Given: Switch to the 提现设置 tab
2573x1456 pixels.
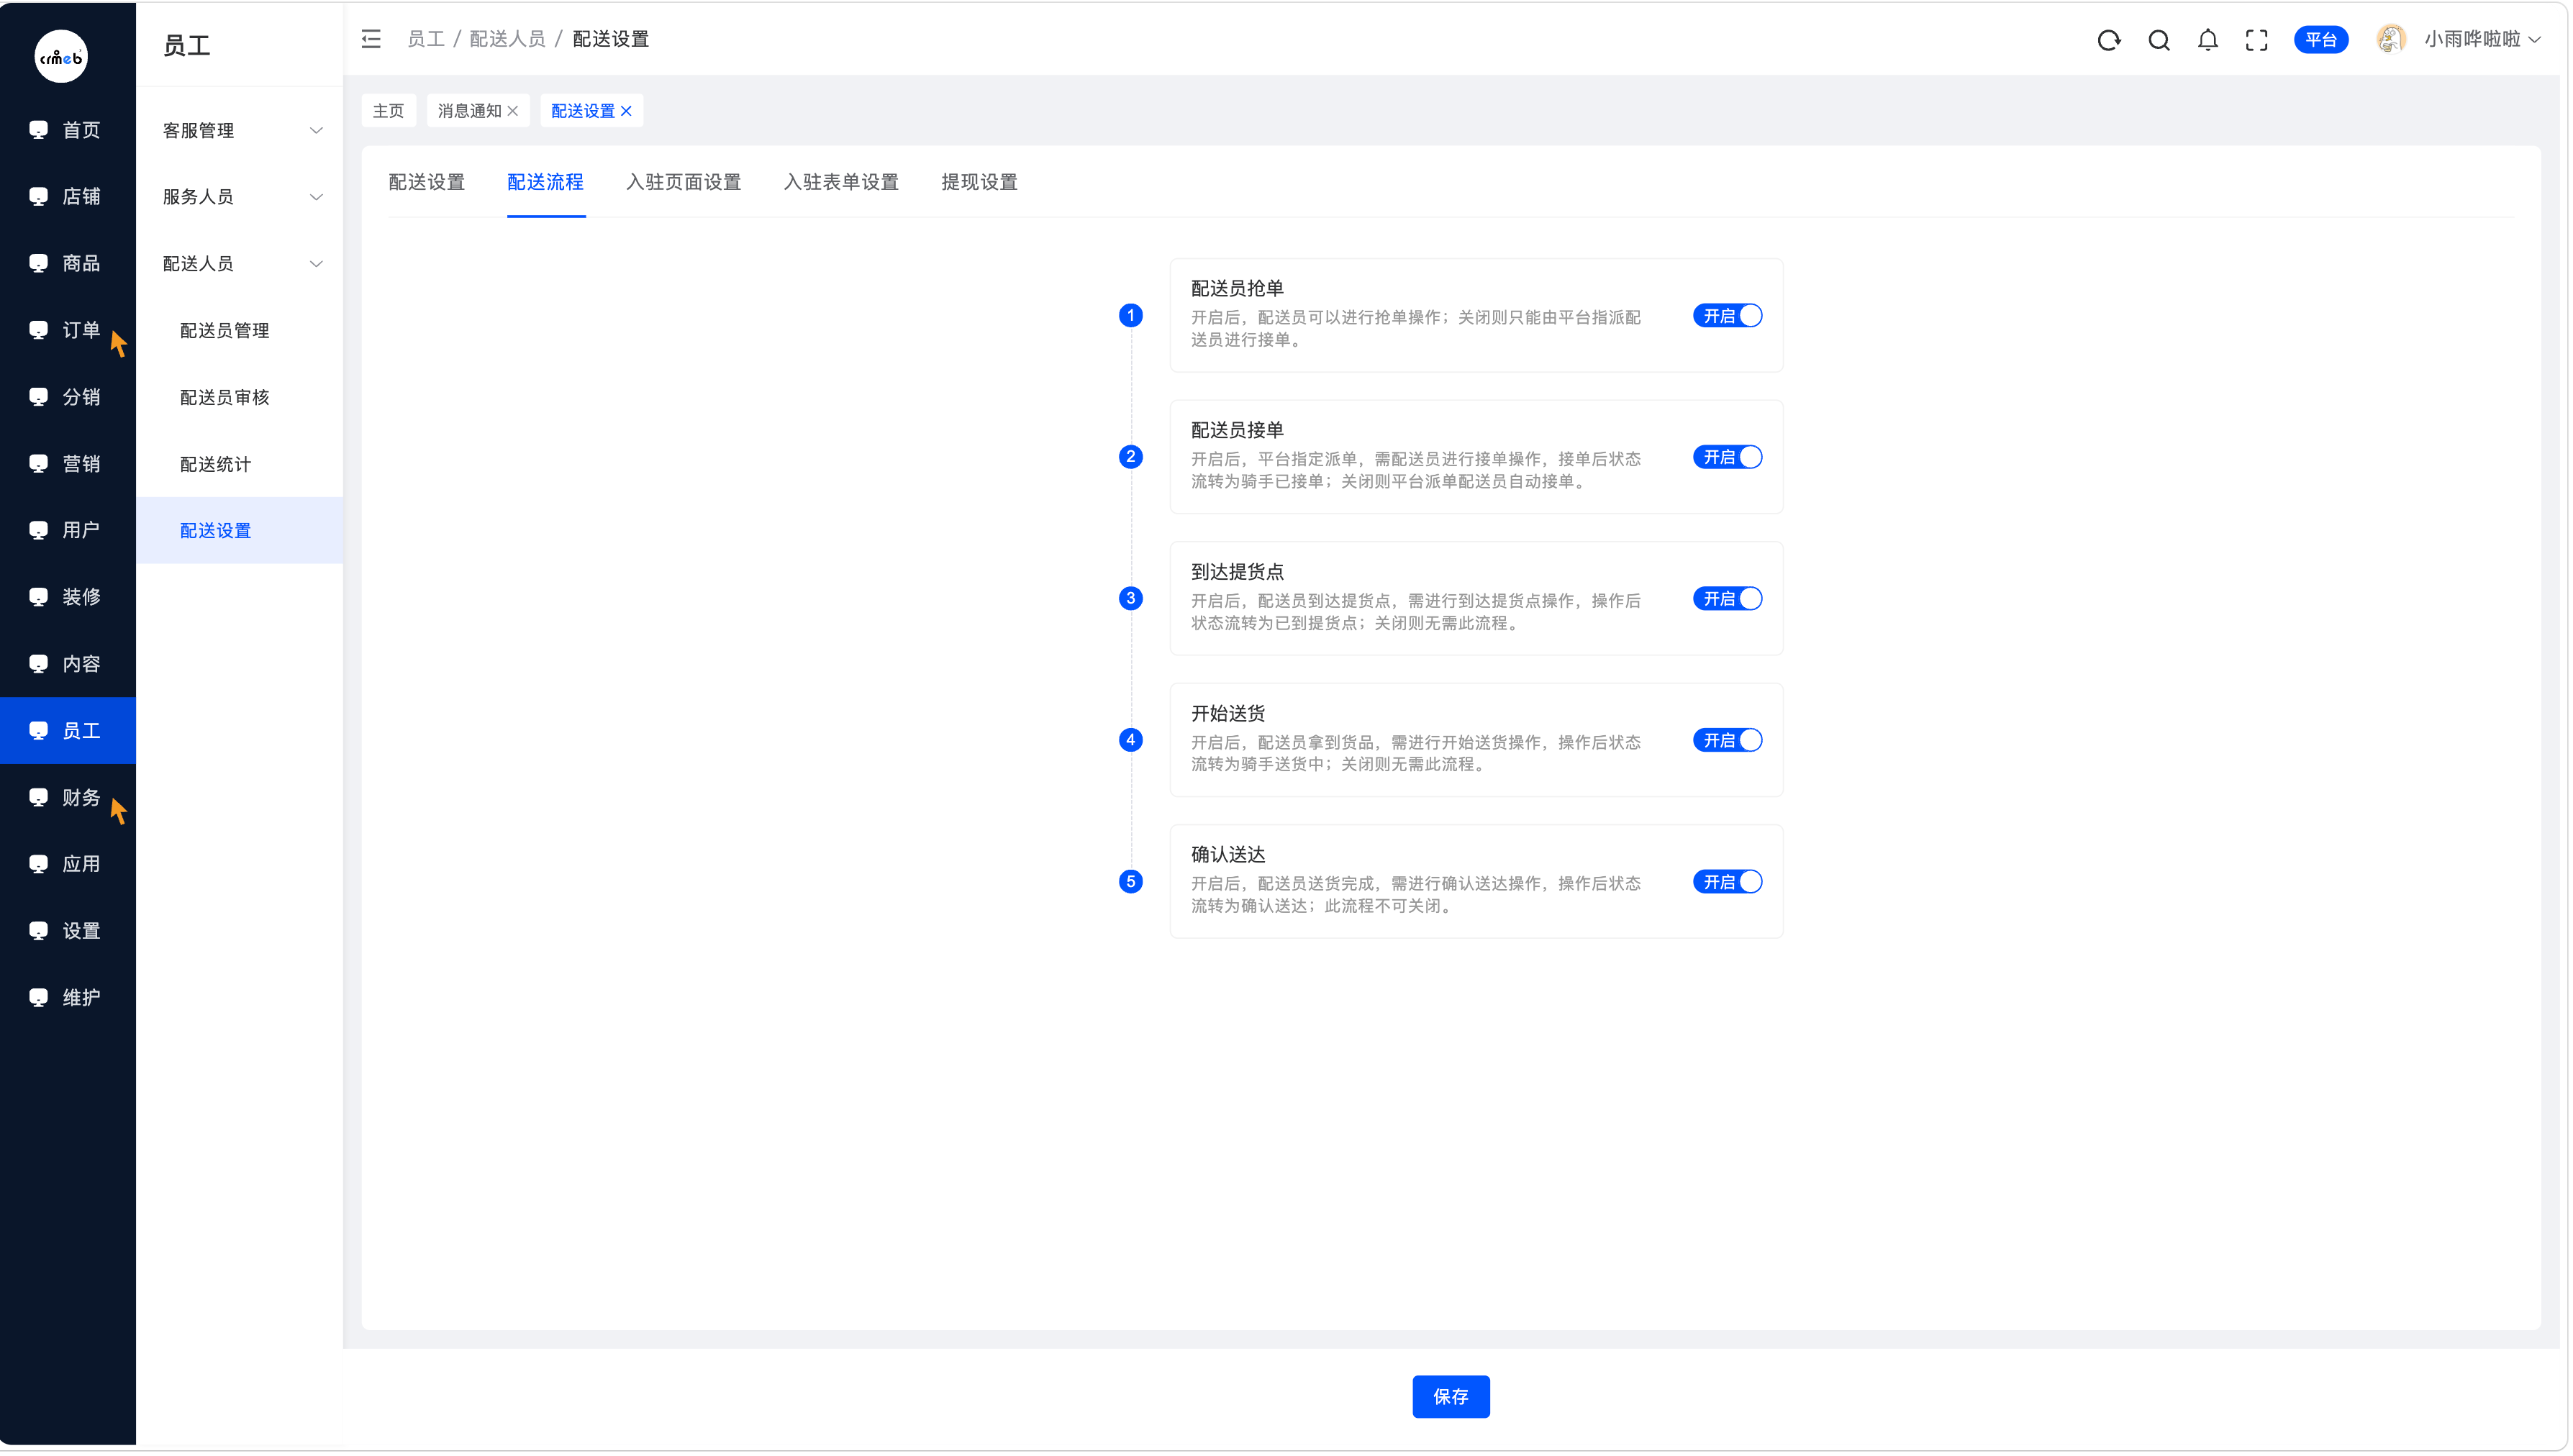Looking at the screenshot, I should coord(978,182).
